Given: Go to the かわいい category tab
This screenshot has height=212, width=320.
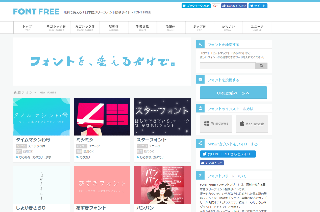Looking at the screenshot, I should [x=228, y=27].
